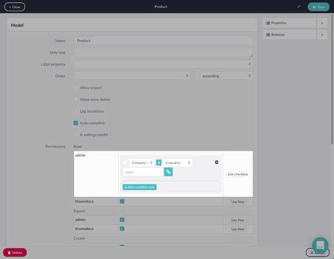
Task: Click the teal link icon beside name field
Action: tap(168, 172)
